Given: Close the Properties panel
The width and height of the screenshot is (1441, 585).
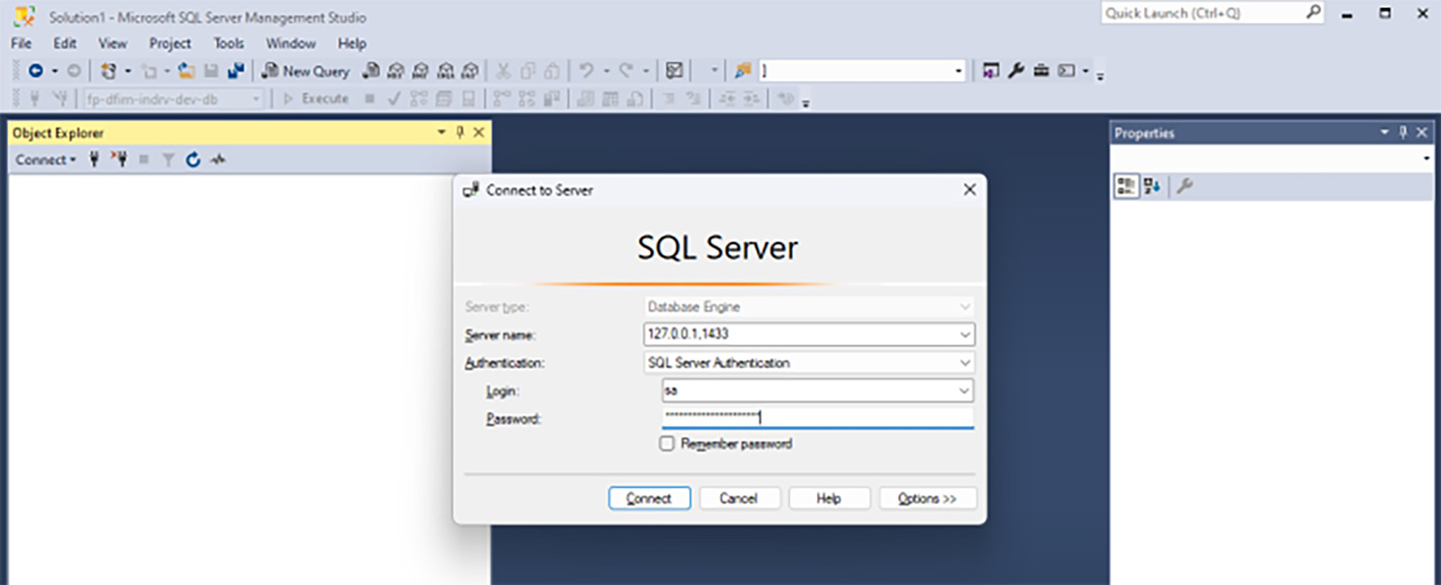Looking at the screenshot, I should click(x=1422, y=133).
